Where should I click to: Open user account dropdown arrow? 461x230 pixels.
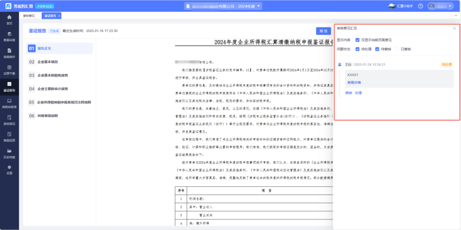(x=450, y=6)
